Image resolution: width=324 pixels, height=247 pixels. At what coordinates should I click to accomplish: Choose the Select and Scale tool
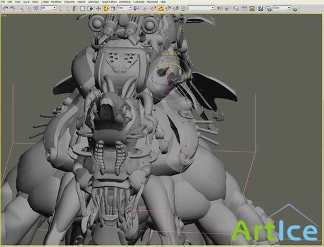(x=113, y=8)
